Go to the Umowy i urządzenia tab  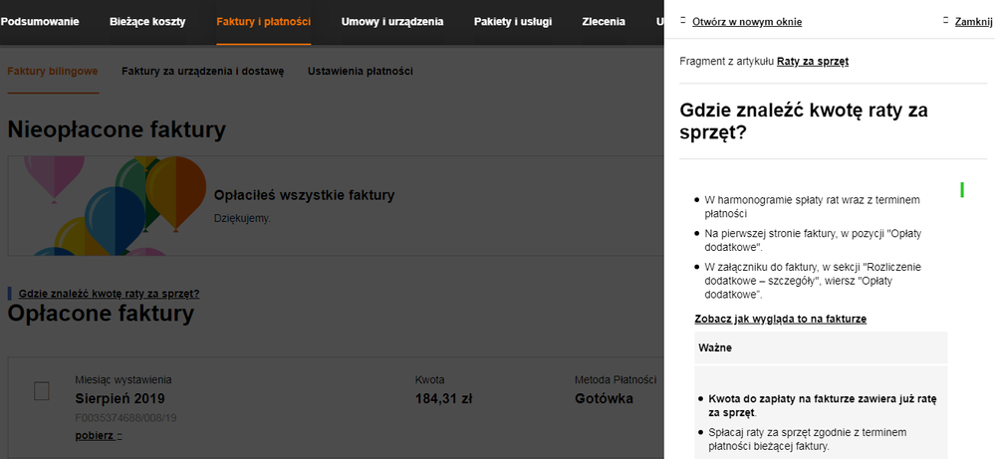(392, 21)
